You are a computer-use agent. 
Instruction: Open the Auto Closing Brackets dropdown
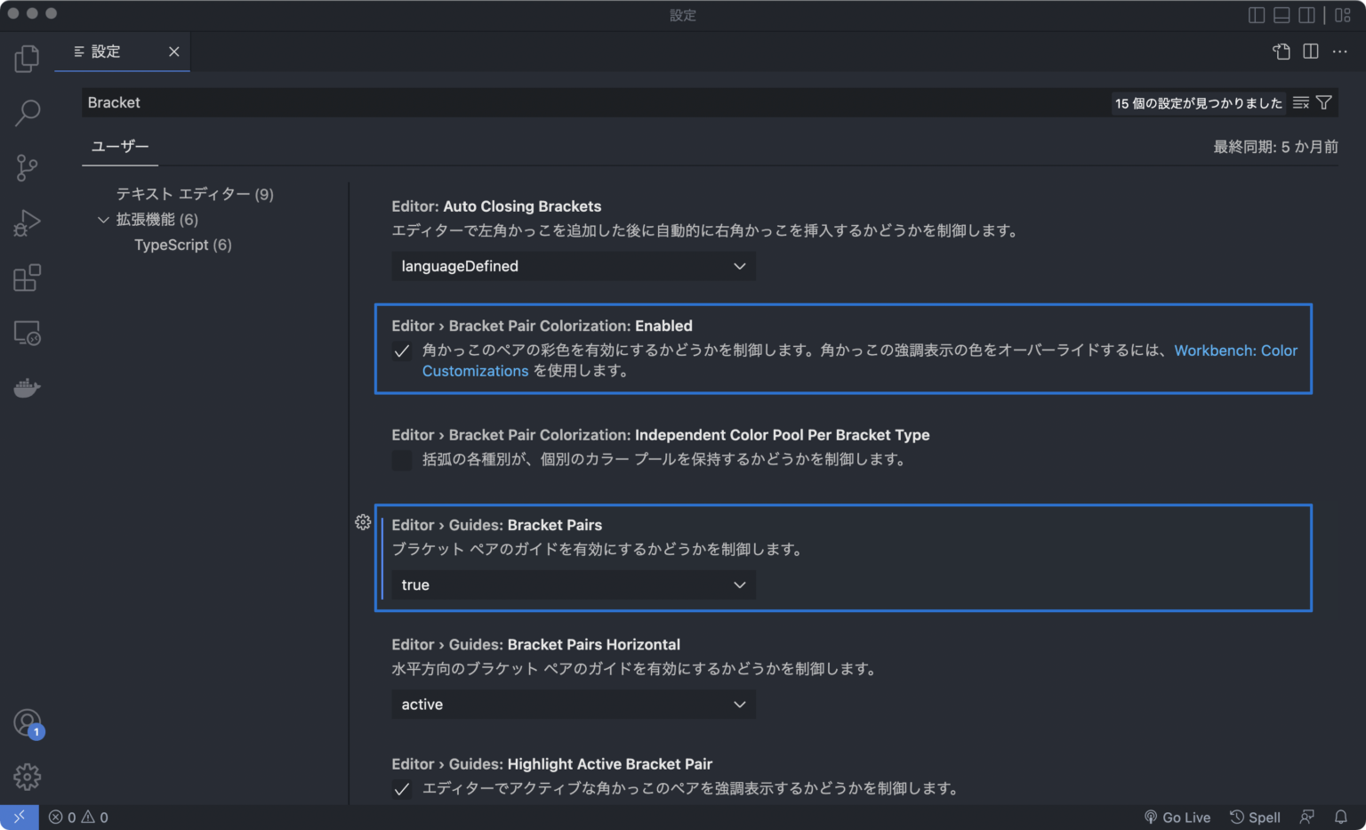point(573,266)
